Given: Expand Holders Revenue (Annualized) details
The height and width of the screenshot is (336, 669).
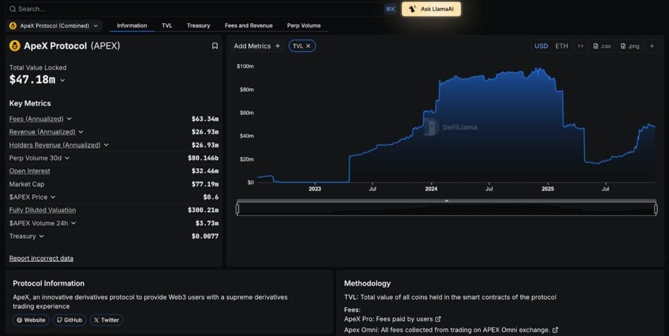Looking at the screenshot, I should pyautogui.click(x=106, y=145).
